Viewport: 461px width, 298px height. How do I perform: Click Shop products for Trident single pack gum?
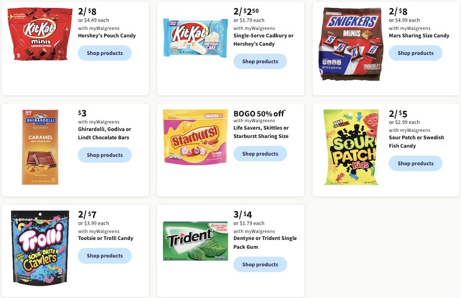click(x=260, y=264)
